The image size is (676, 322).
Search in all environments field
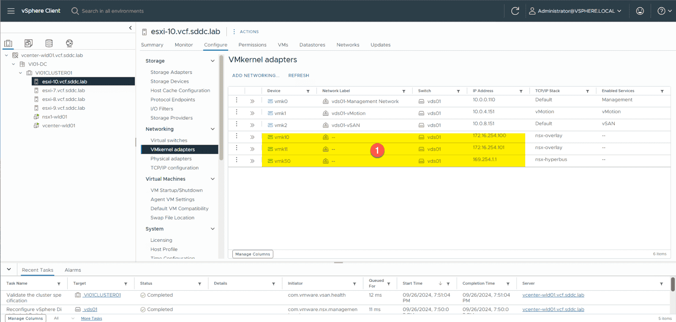point(112,11)
